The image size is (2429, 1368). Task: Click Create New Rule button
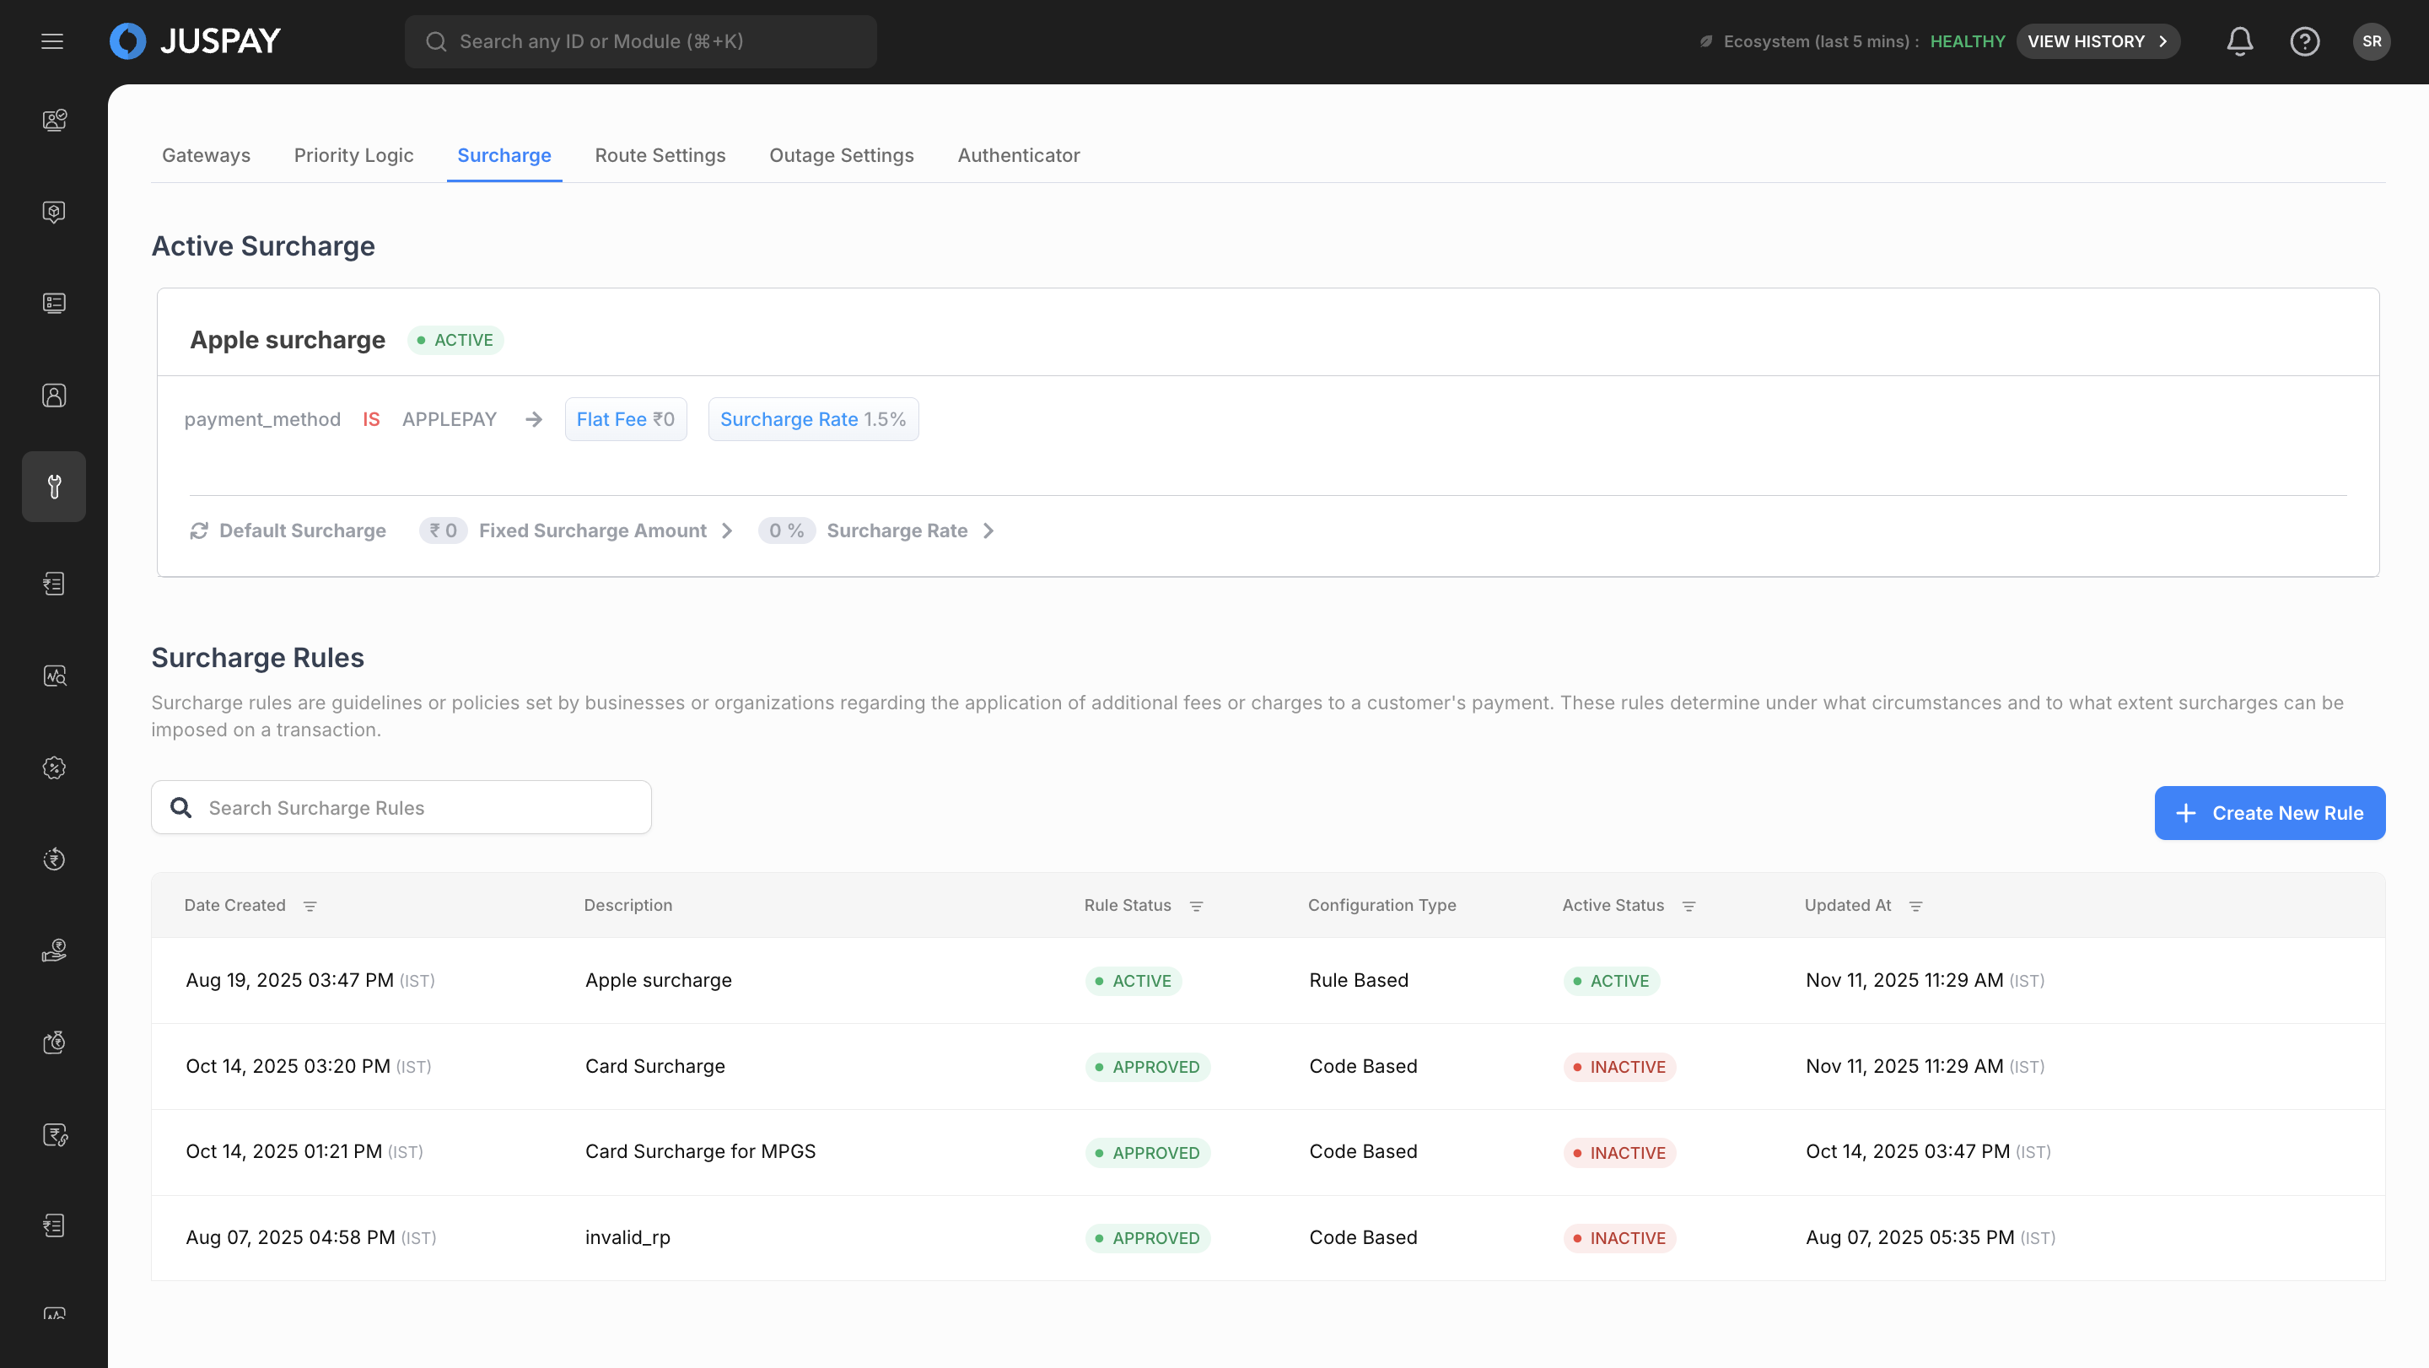point(2269,813)
